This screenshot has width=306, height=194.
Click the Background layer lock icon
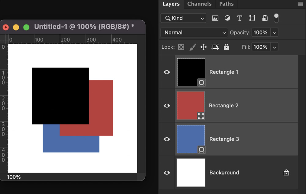(x=286, y=173)
